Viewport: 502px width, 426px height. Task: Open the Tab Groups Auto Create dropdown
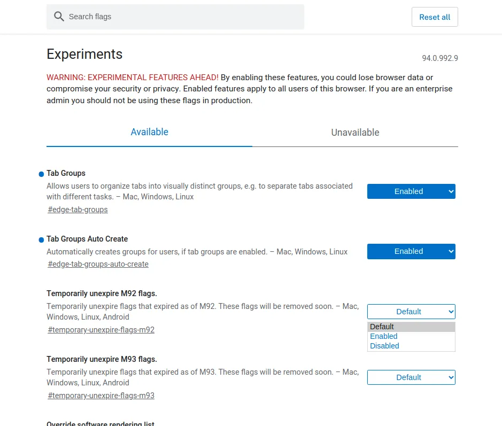(411, 251)
